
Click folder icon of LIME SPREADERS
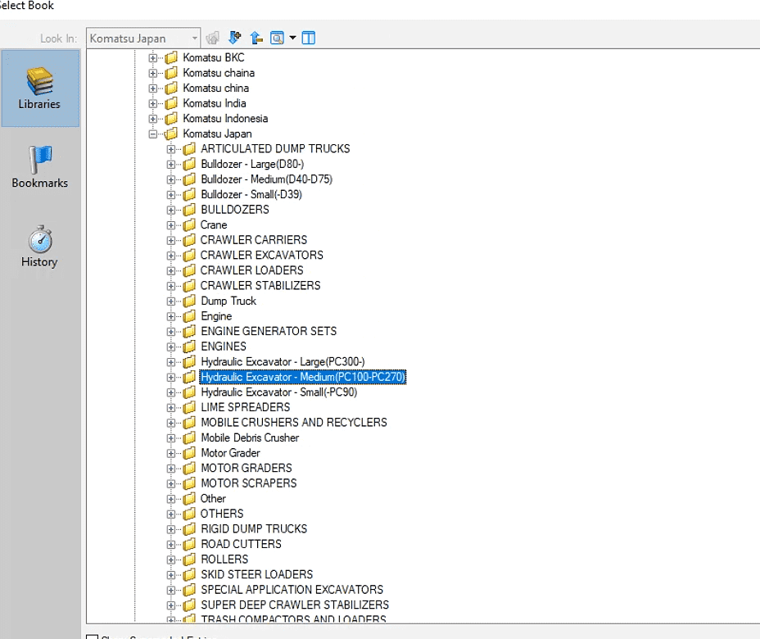(189, 407)
